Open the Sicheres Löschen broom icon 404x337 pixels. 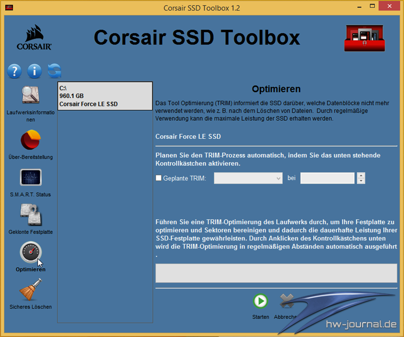tap(31, 290)
